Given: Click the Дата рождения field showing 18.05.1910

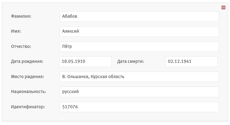Looking at the screenshot, I should (85, 62).
